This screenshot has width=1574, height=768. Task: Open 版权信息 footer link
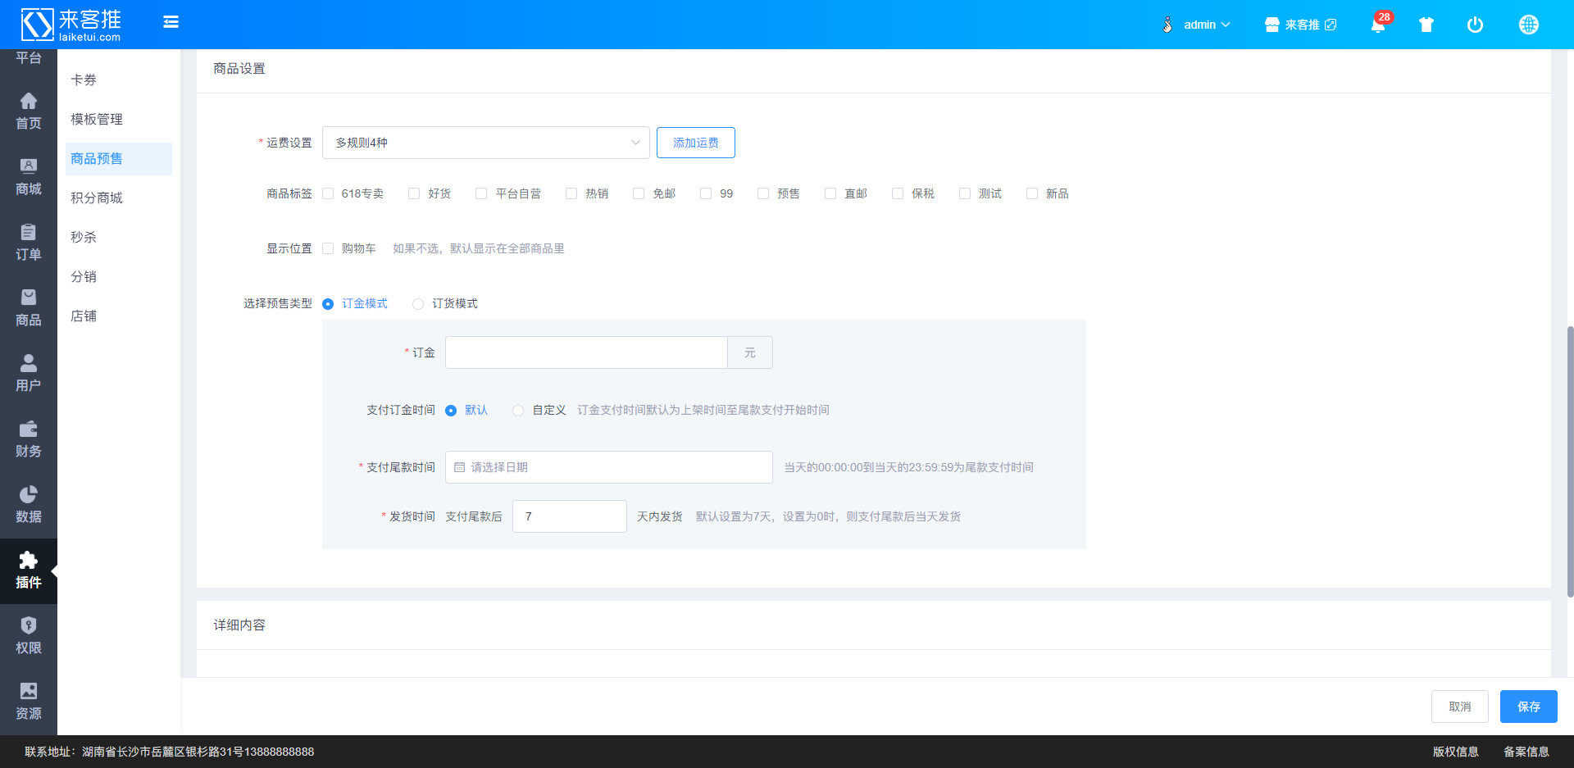pos(1456,752)
